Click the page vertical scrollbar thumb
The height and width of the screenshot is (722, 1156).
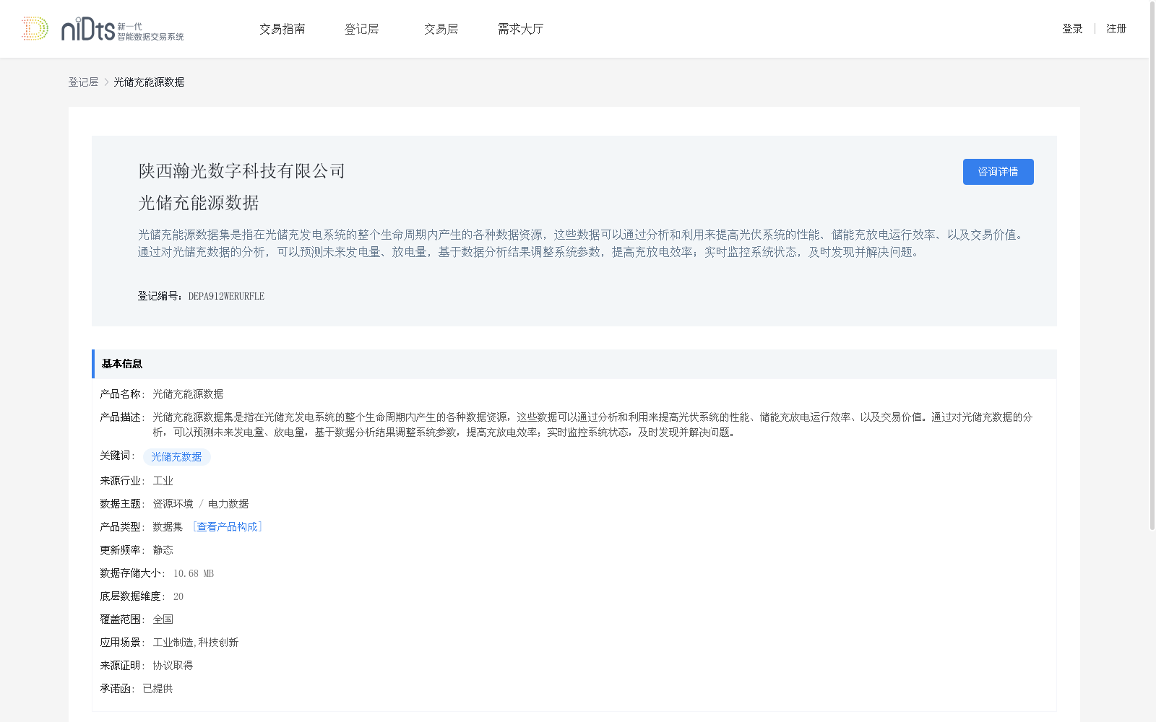tap(1152, 267)
